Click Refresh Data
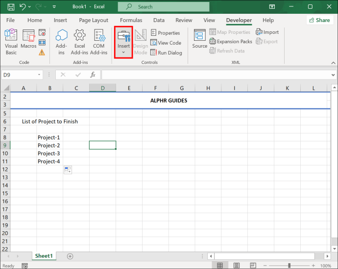Screen dimensions: 338x269 pos(227,51)
